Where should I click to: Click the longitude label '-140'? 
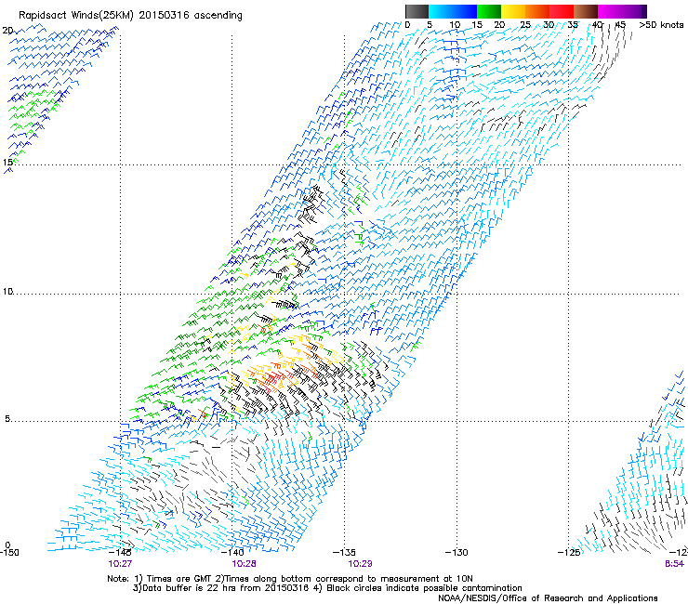(x=232, y=553)
